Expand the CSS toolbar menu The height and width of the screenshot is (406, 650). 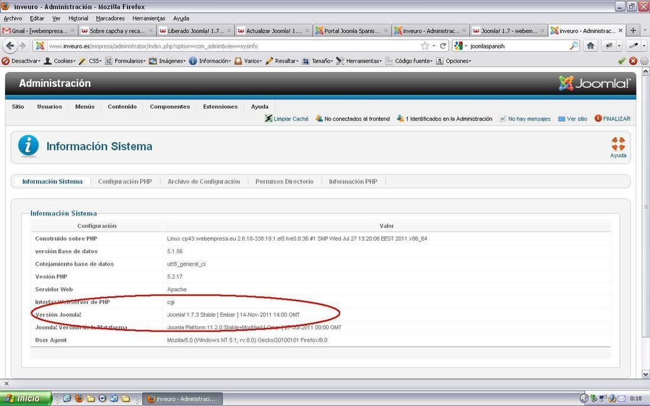90,61
